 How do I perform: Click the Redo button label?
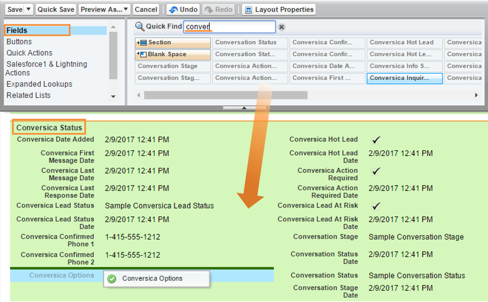pos(224,9)
